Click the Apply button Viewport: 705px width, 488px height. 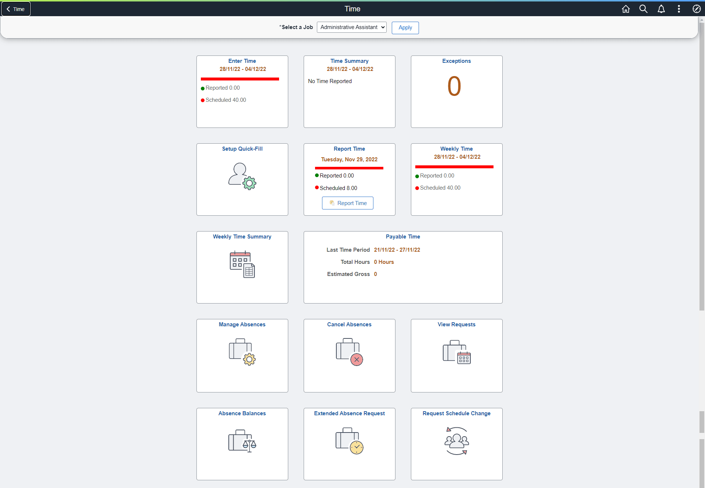tap(405, 28)
